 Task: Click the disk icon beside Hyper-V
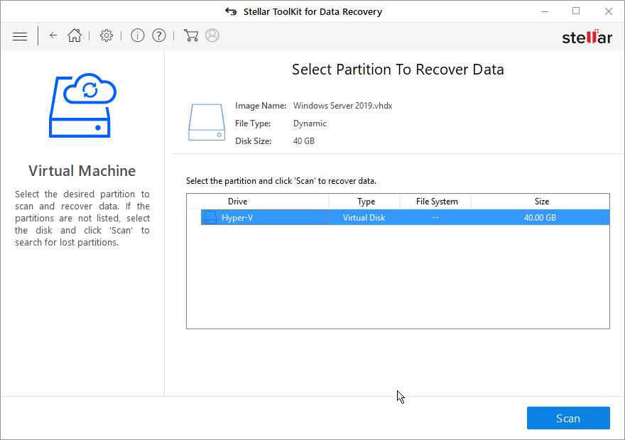[x=210, y=218]
